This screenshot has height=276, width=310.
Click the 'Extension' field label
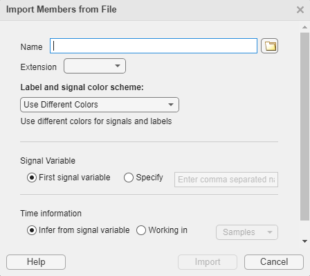click(x=39, y=67)
